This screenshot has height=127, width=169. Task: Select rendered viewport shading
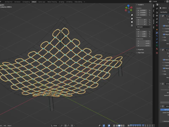tap(123, 126)
